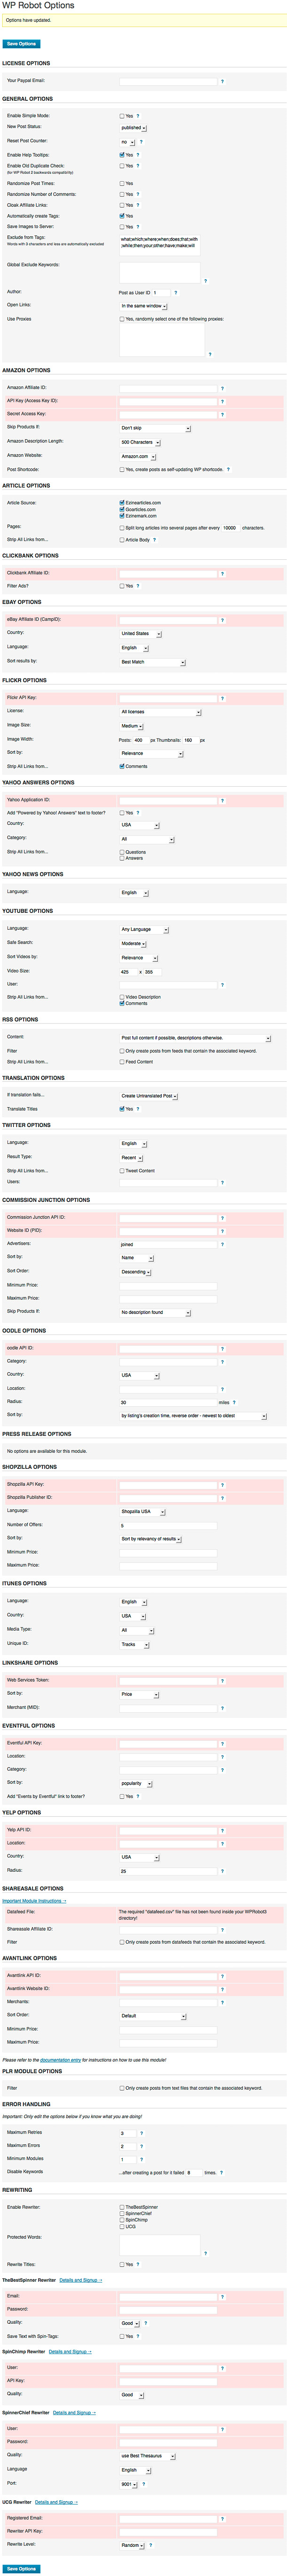Image resolution: width=287 pixels, height=2576 pixels.
Task: Open help icon for Avantlink API ID
Action: click(x=222, y=1977)
